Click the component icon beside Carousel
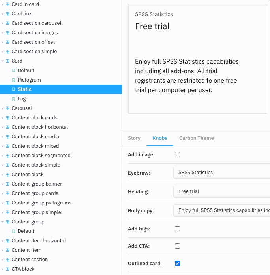The image size is (270, 275). [x=7, y=108]
